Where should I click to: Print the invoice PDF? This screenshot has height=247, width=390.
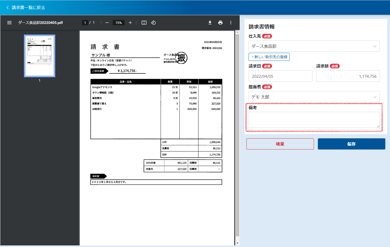220,23
